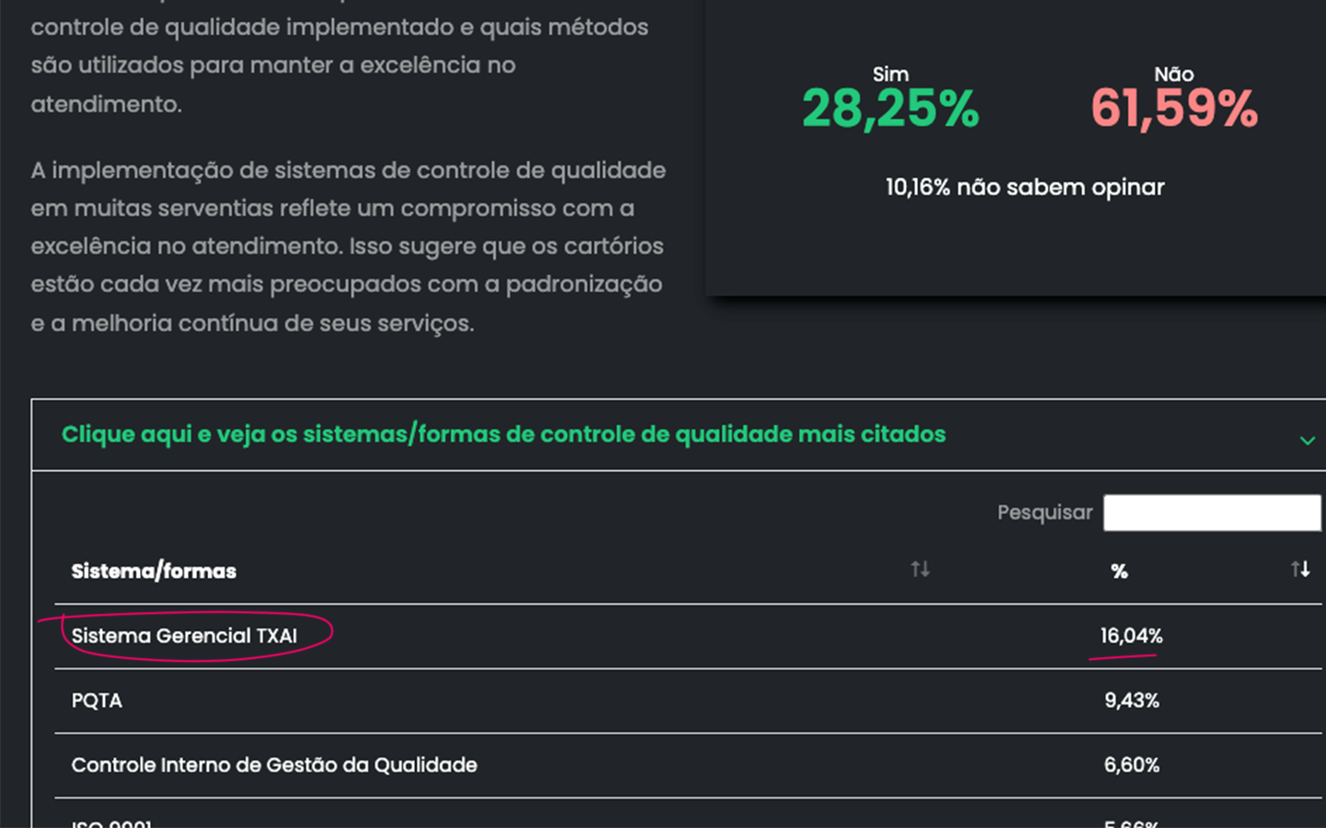Screen dimensions: 1326x828
Task: Click the 16,04% percentage cell
Action: [1131, 636]
